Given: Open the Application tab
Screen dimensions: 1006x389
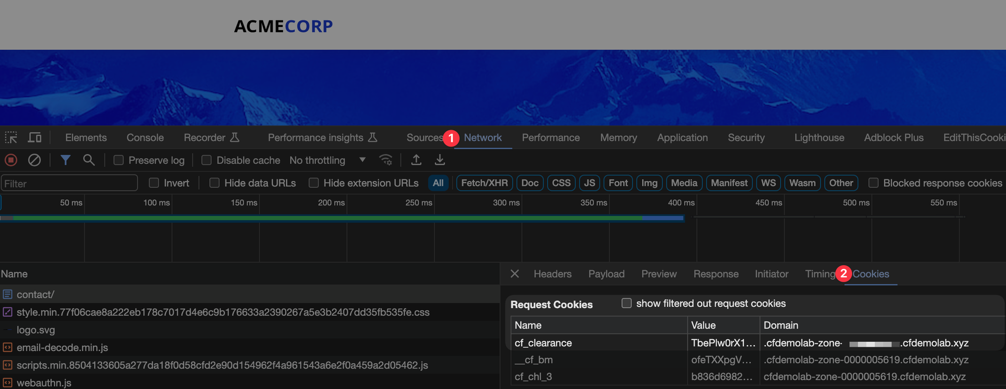Looking at the screenshot, I should pyautogui.click(x=682, y=137).
